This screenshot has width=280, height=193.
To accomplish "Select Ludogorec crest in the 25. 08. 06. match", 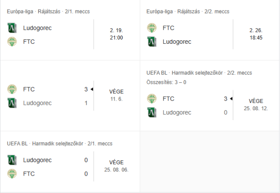I will coord(12,160).
